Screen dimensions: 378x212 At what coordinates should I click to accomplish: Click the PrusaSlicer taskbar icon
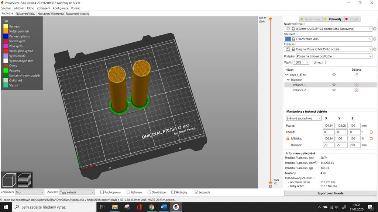[176, 207]
